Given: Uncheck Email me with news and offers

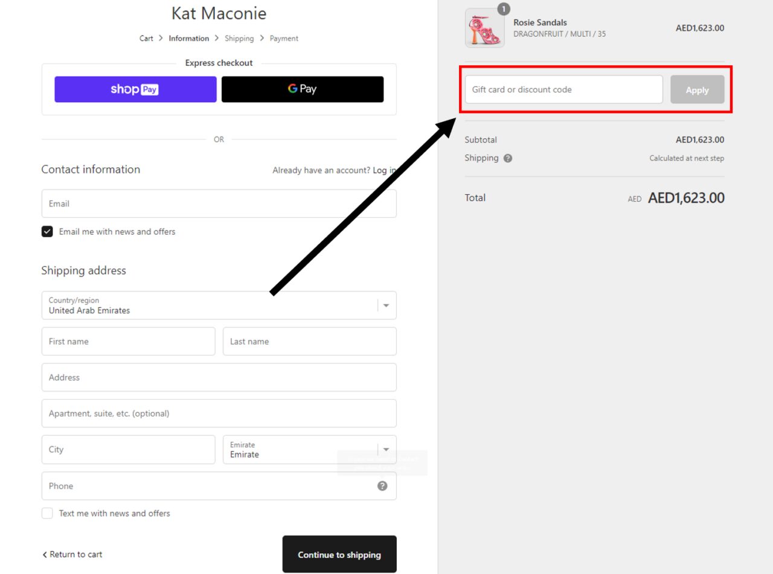Looking at the screenshot, I should tap(47, 232).
